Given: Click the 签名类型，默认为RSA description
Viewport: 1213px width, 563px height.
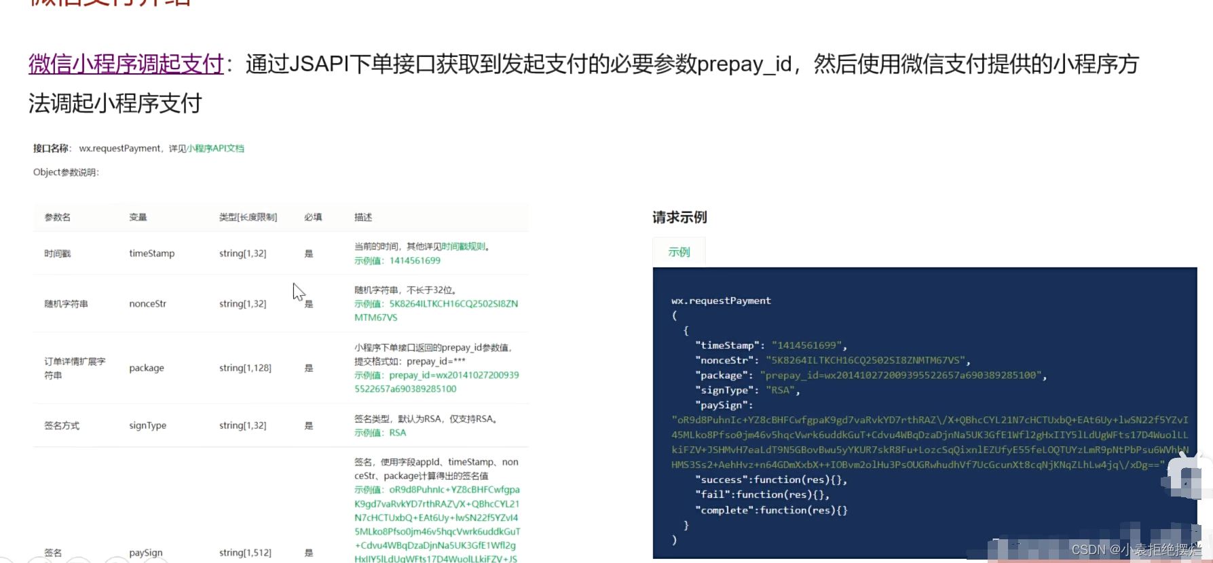Looking at the screenshot, I should pyautogui.click(x=427, y=419).
